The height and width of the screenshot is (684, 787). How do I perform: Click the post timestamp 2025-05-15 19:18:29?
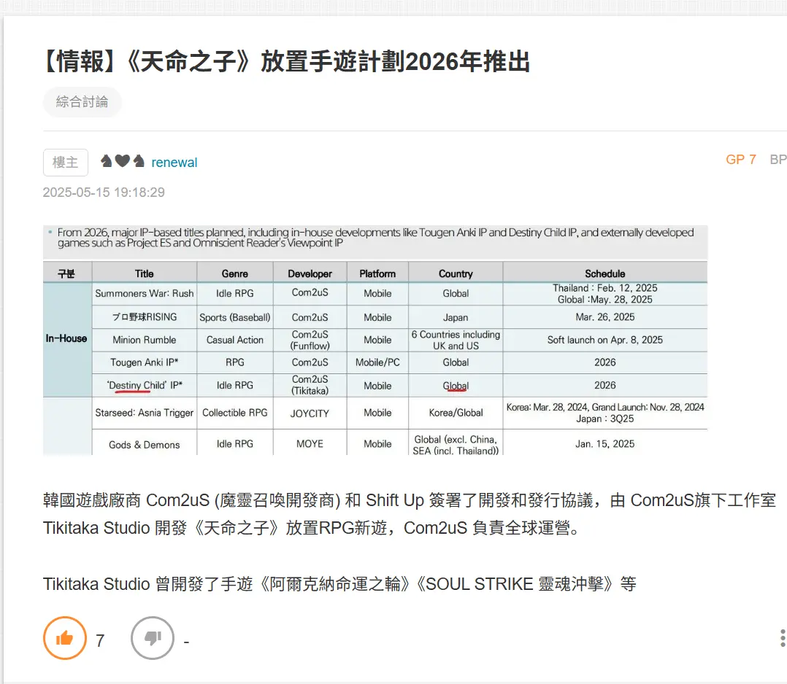click(104, 193)
